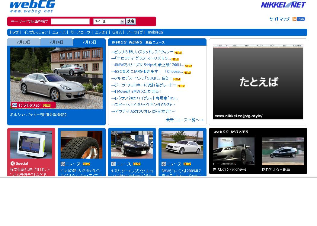
Task: Click the news icon under Maserati photo
Action: [x=113, y=164]
